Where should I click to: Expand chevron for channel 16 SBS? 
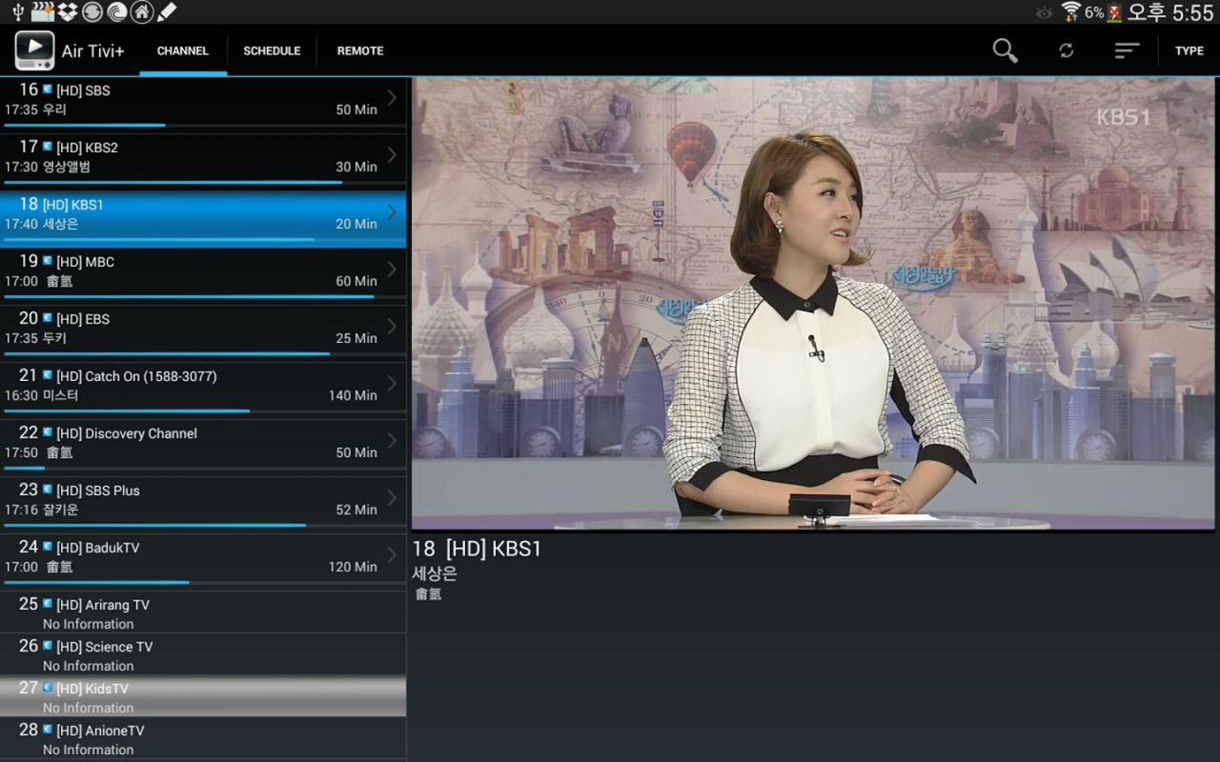392,97
